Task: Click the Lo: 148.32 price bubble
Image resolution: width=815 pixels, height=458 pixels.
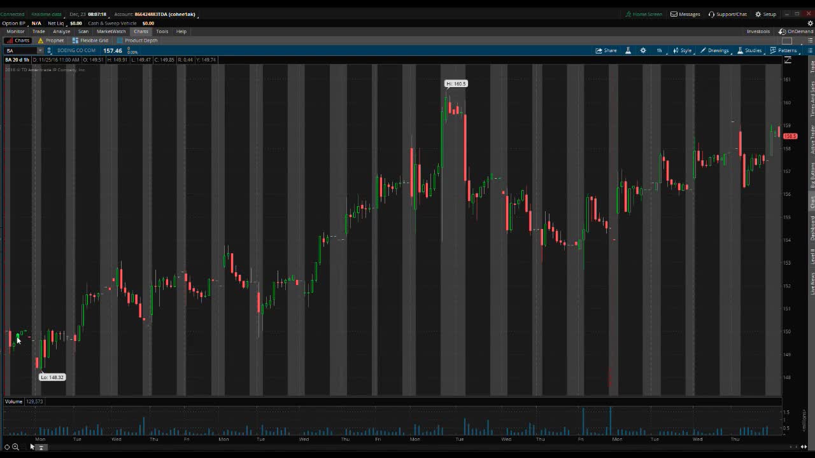Action: point(52,377)
